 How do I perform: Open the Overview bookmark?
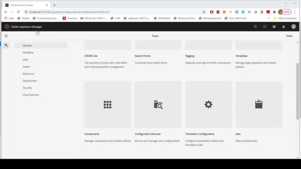click(70, 18)
